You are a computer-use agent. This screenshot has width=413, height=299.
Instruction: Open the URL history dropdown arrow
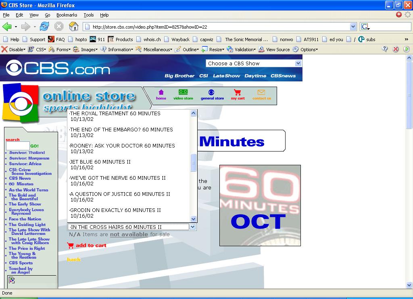pyautogui.click(x=353, y=27)
